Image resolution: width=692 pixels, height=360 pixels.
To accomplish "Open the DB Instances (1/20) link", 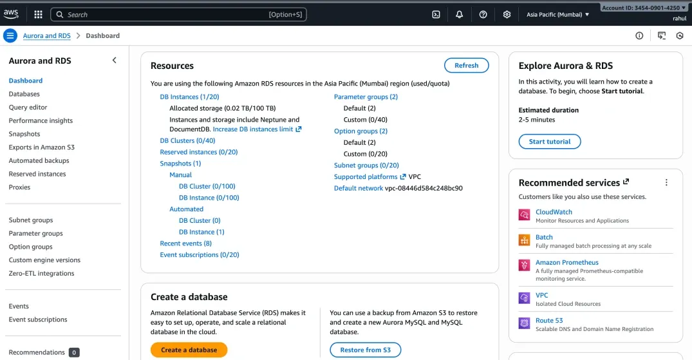I will 189,97.
